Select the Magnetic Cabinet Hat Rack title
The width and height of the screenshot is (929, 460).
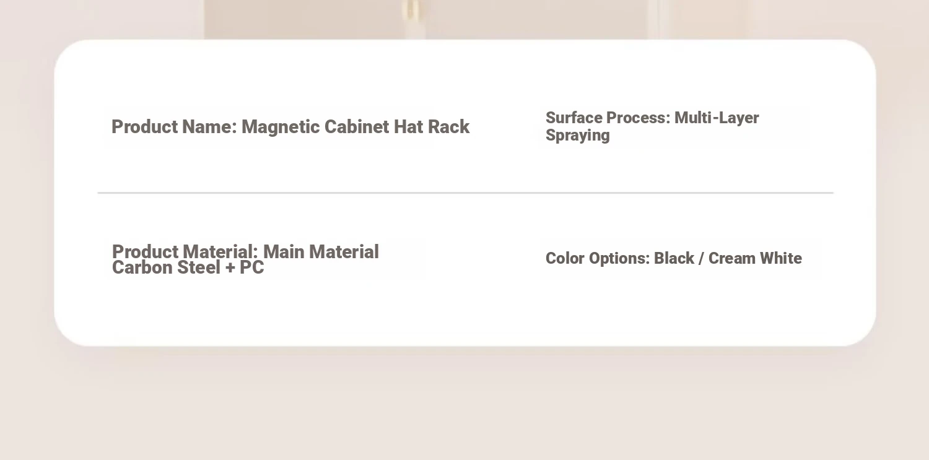355,127
